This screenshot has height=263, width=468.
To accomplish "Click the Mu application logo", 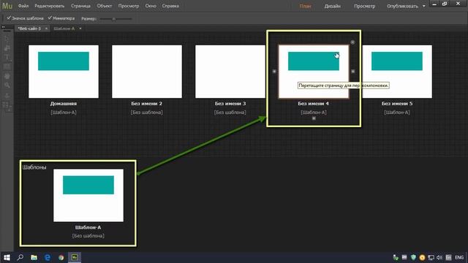I will click(7, 6).
